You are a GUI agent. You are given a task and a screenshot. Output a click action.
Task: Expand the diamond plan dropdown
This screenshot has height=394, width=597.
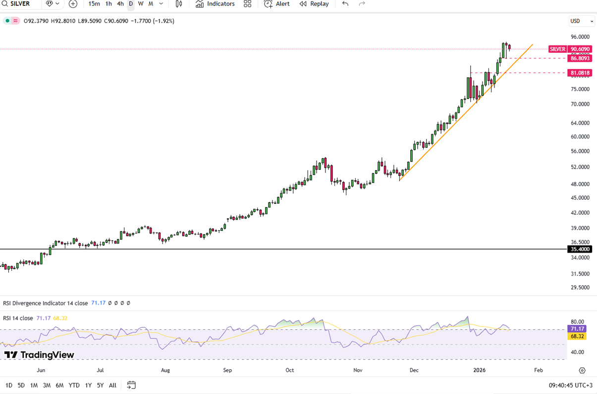(x=52, y=4)
